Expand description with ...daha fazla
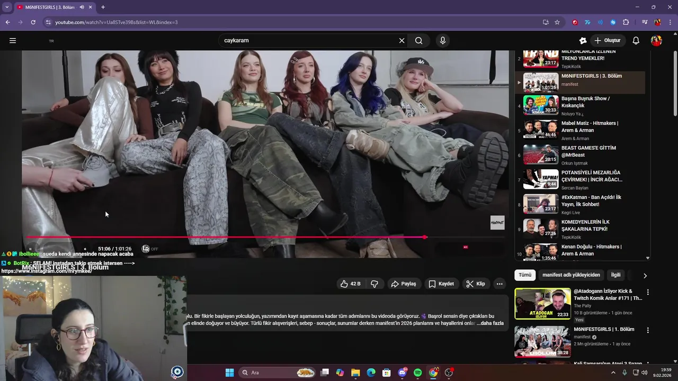Screen dimensions: 678x381 tap(490, 323)
